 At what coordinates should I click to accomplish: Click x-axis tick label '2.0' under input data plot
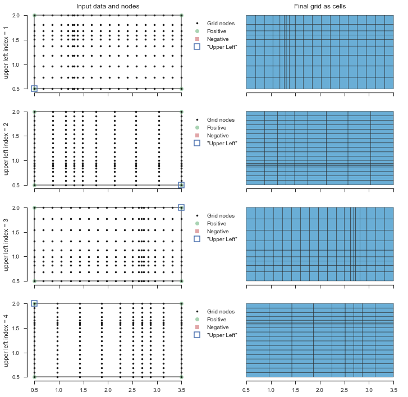click(x=108, y=390)
